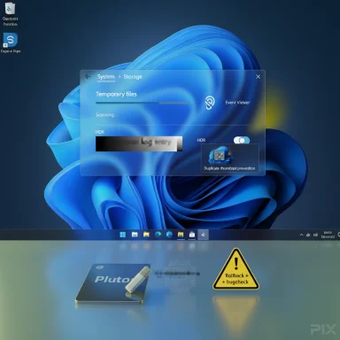
Task: Click the Temporary files scanning progress bar
Action: pyautogui.click(x=143, y=103)
